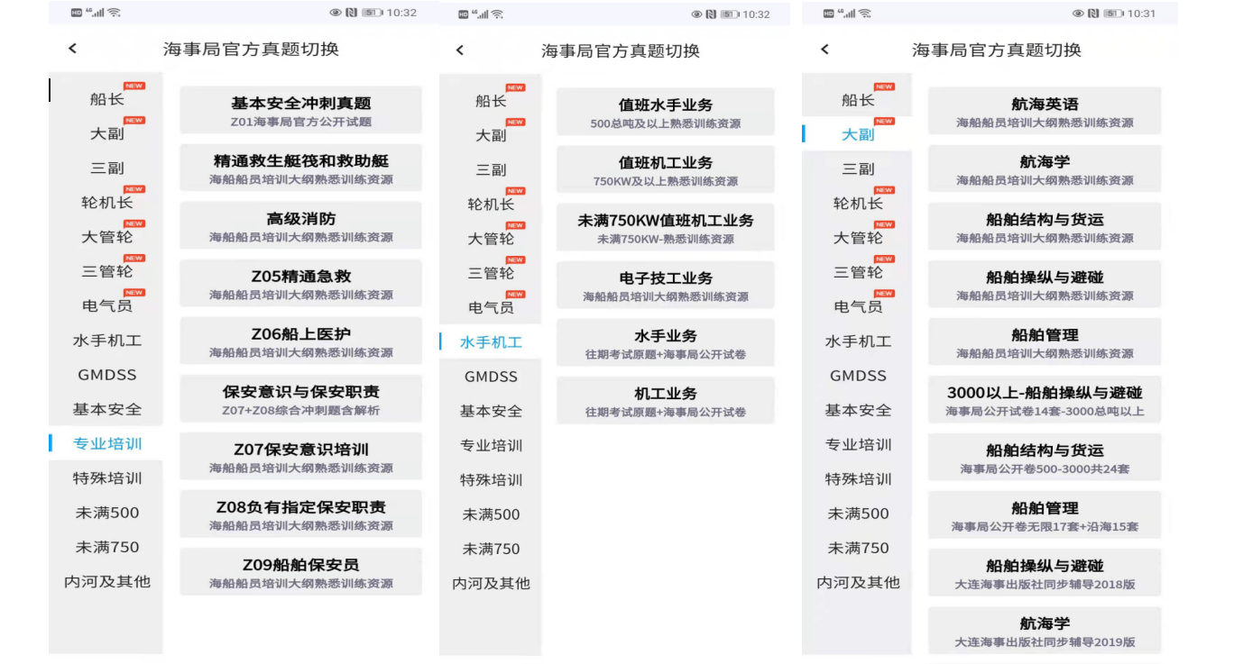The image size is (1234, 664).
Task: Select GMDSS tab on 专业培训 screen
Action: coord(106,375)
